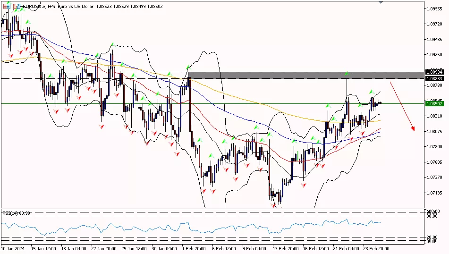Click the red fractal arrow at the lowest candle
The image size is (449, 254).
pyautogui.click(x=274, y=205)
